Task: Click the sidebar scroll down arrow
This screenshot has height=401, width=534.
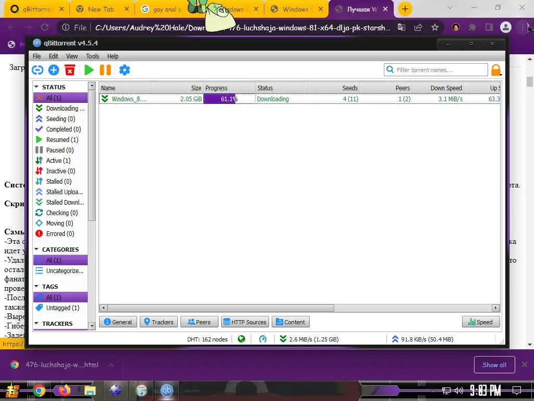Action: pyautogui.click(x=92, y=326)
